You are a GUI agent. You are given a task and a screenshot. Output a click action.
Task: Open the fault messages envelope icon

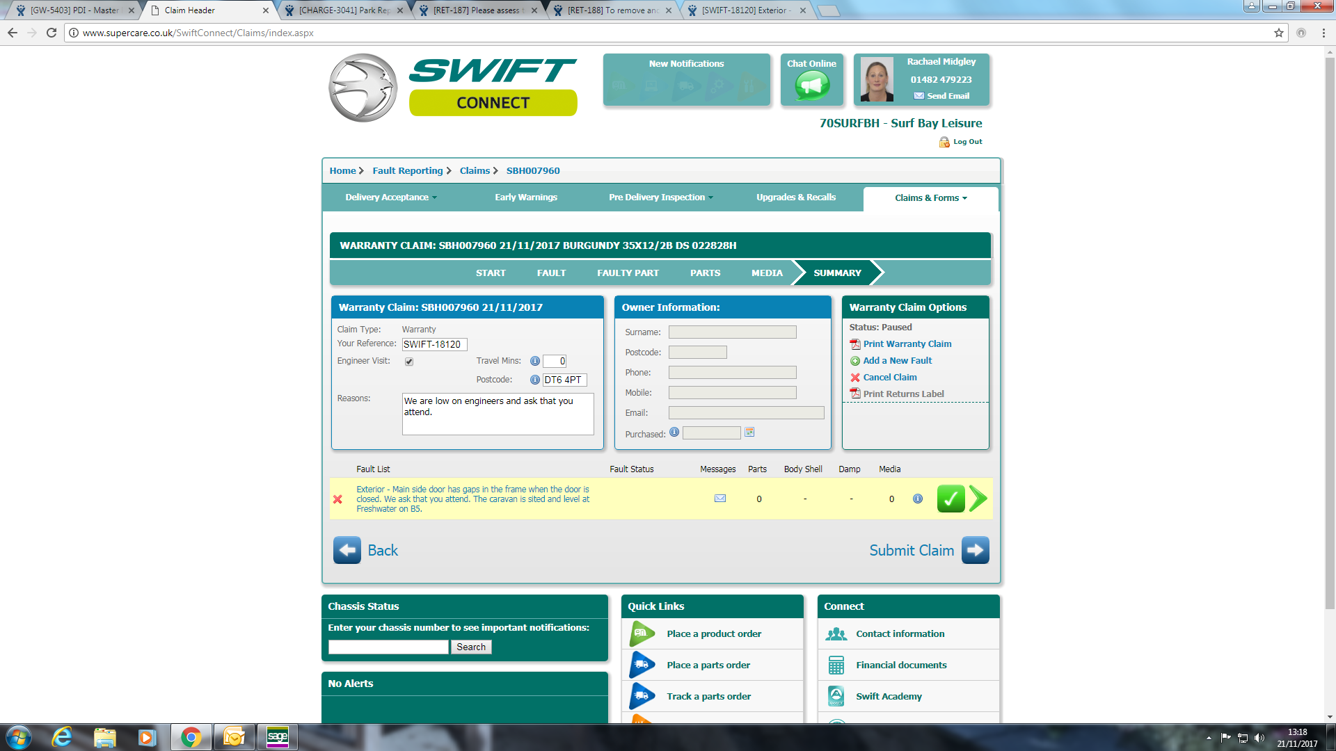point(720,499)
